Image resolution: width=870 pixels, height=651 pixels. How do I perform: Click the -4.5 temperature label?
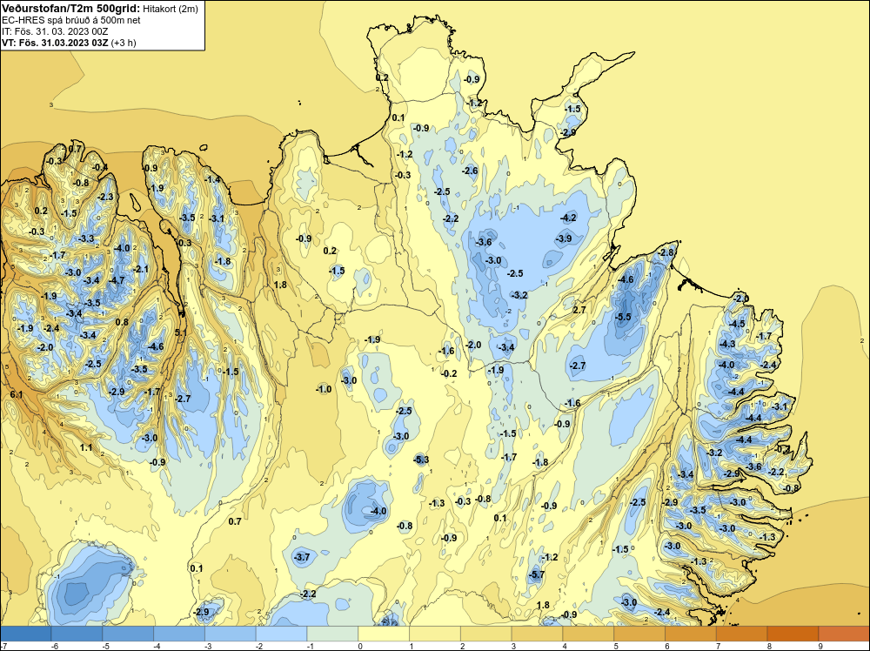(738, 324)
